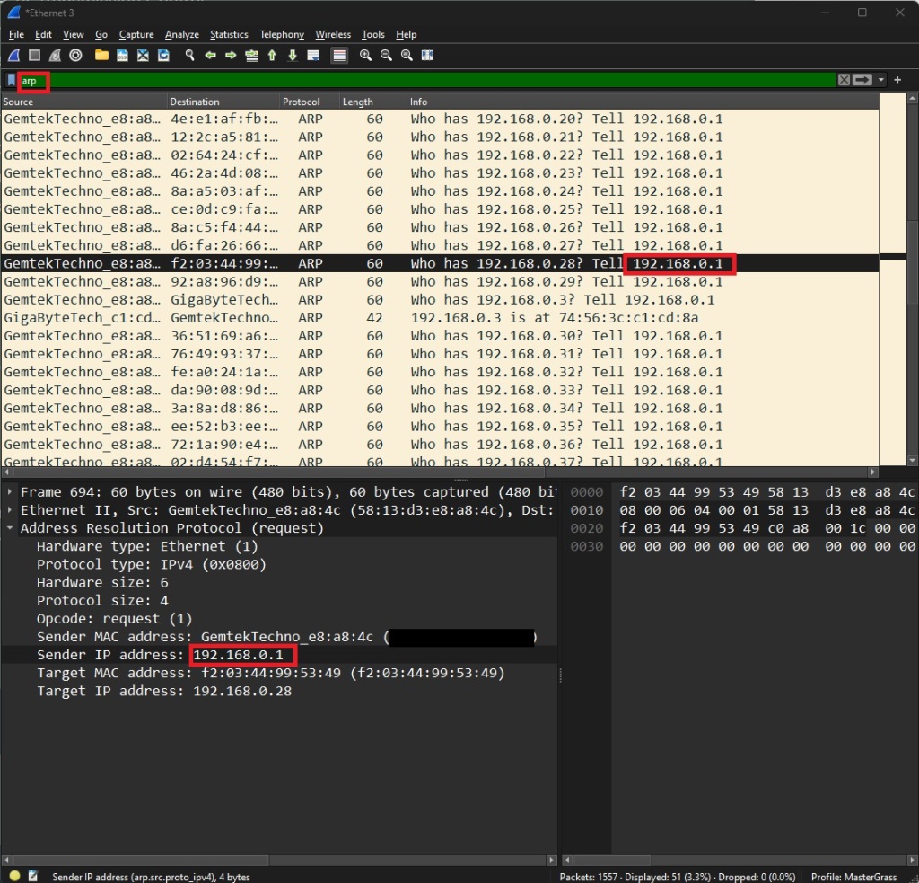
Task: Open capture options gear icon
Action: 76,56
